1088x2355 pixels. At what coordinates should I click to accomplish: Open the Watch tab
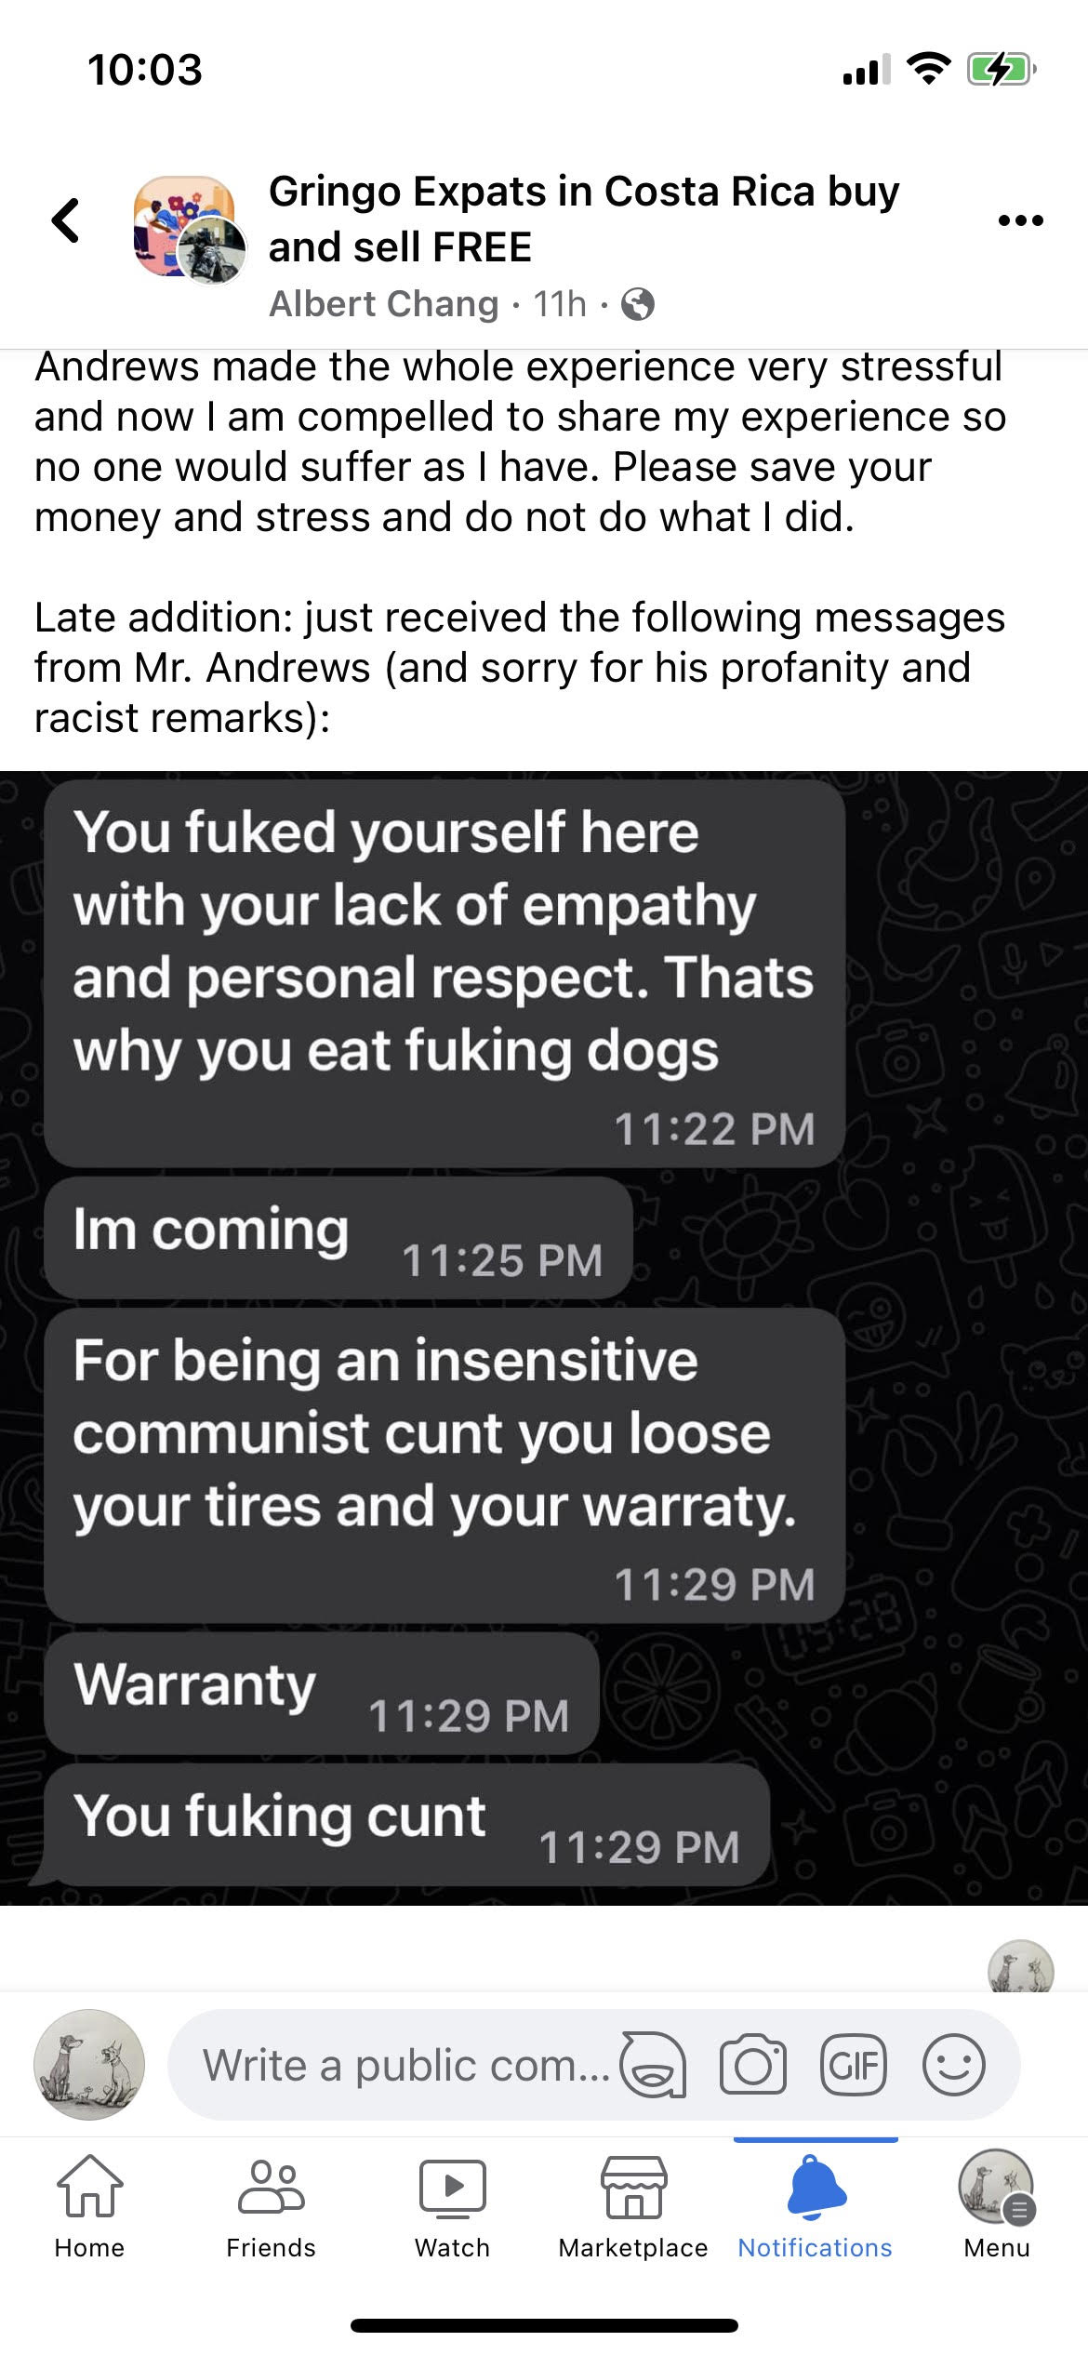[x=452, y=2207]
